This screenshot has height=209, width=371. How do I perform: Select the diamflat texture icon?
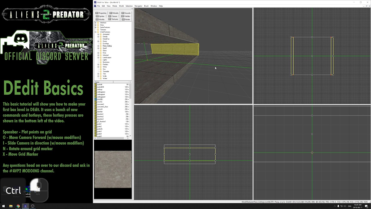tap(96, 112)
